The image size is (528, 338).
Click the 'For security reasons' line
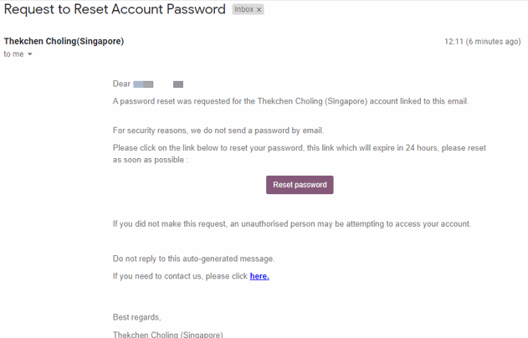218,130
